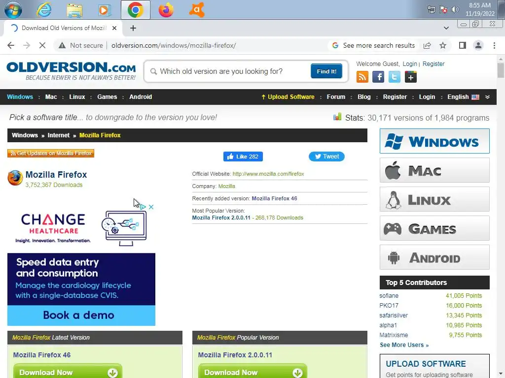Toggle the Chrome side panel
Image resolution: width=505 pixels, height=378 pixels.
463,45
